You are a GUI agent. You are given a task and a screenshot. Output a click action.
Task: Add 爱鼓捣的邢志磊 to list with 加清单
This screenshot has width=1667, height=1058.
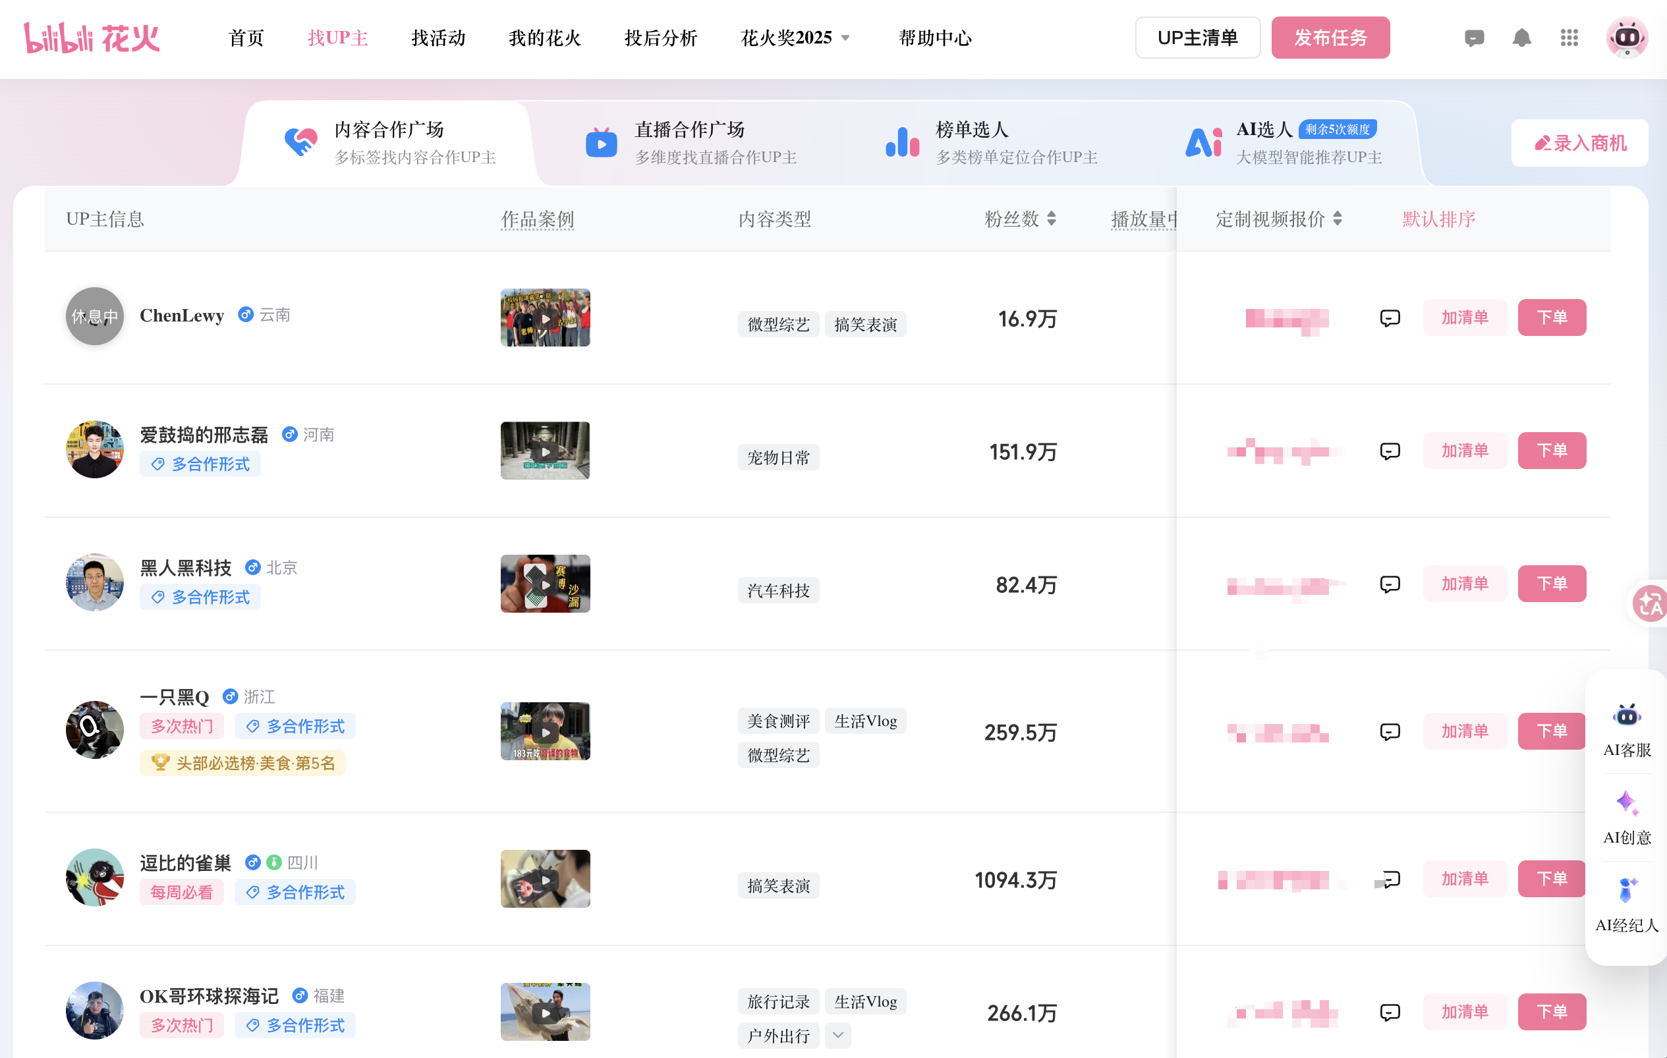(x=1465, y=451)
